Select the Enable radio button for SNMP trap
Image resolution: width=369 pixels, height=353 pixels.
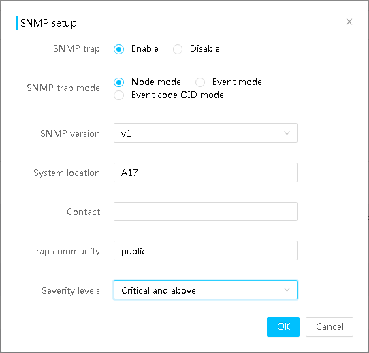[x=118, y=49]
